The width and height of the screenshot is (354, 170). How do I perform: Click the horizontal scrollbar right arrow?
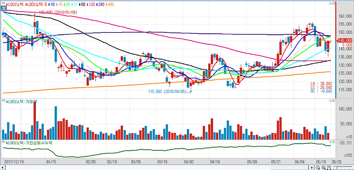tap(312, 168)
